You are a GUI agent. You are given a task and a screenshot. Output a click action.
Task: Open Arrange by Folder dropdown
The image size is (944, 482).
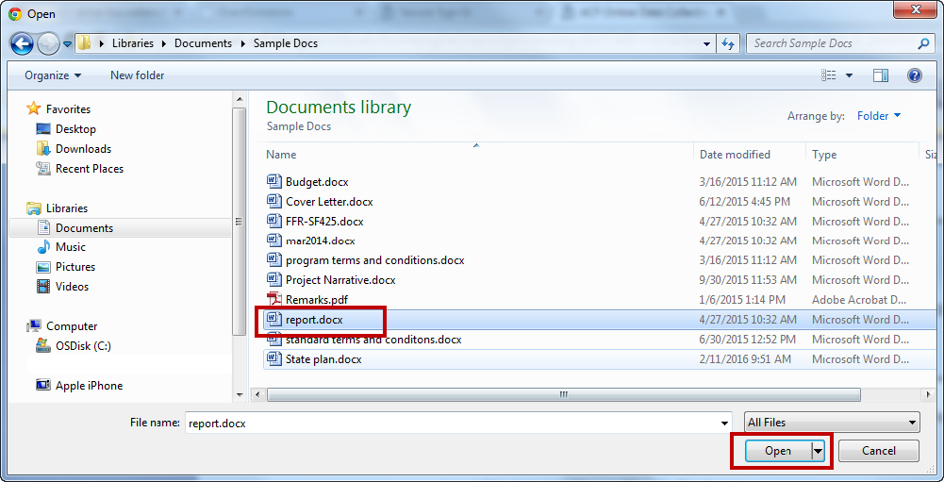pos(879,116)
